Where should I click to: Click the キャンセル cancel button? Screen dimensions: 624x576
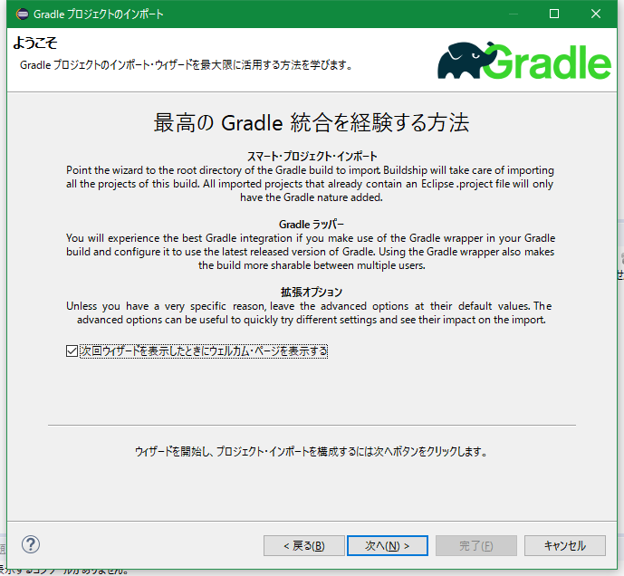[x=565, y=546]
